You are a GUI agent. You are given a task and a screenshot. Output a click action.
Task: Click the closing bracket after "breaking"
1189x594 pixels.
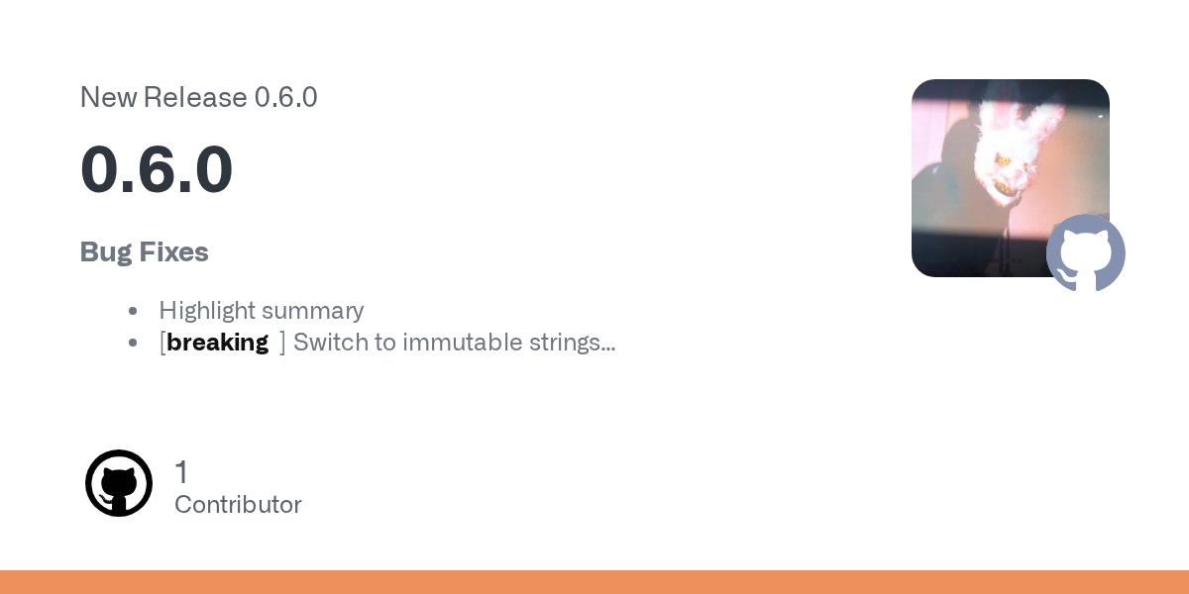pyautogui.click(x=282, y=343)
